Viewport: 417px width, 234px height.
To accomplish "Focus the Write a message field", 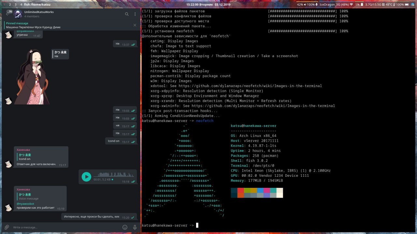I will pyautogui.click(x=65, y=227).
